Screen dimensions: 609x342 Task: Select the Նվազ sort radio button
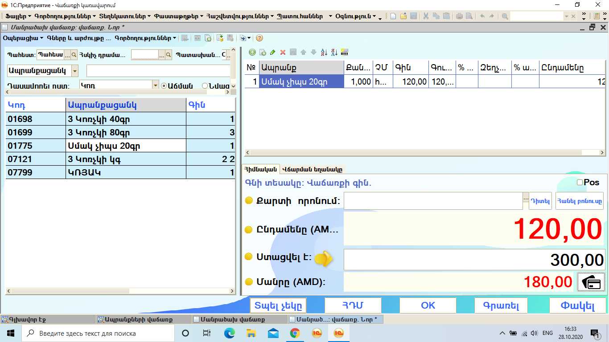[x=205, y=85]
